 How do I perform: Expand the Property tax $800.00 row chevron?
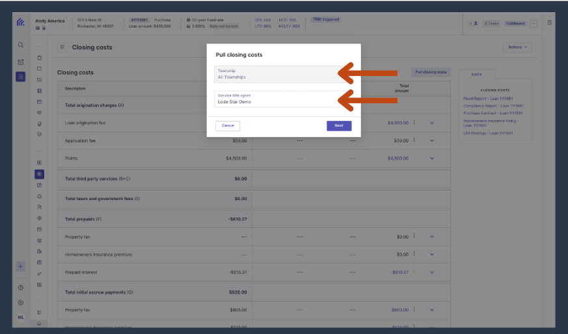(x=432, y=310)
